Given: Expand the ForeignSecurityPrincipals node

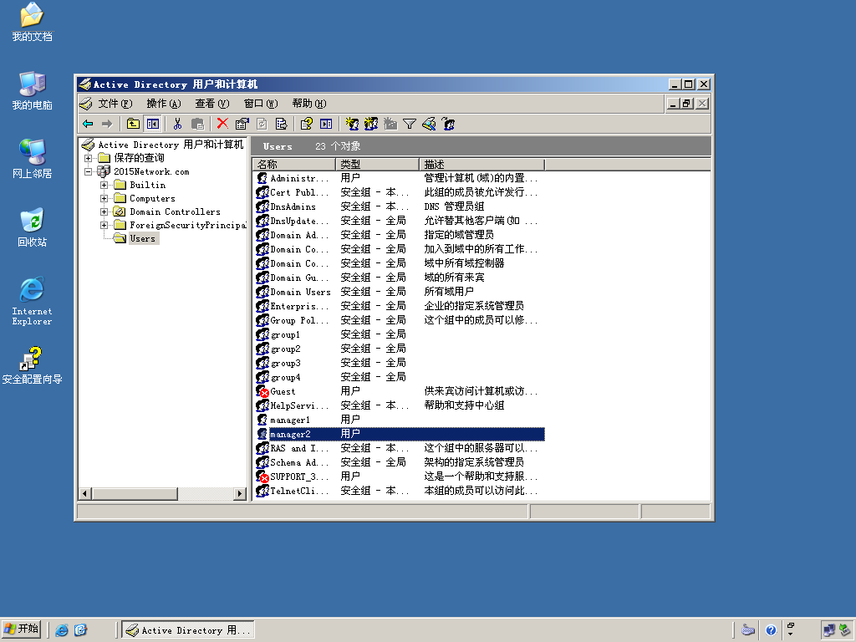Looking at the screenshot, I should (104, 225).
